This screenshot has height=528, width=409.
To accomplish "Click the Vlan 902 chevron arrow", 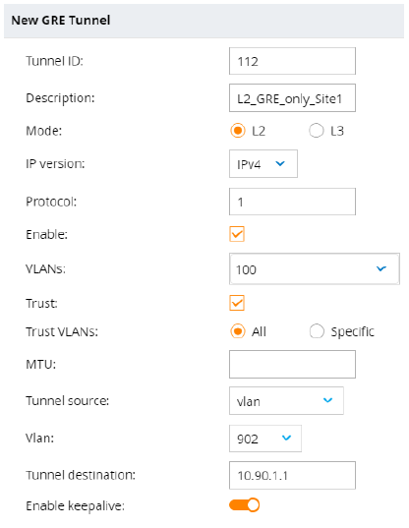I will click(286, 439).
